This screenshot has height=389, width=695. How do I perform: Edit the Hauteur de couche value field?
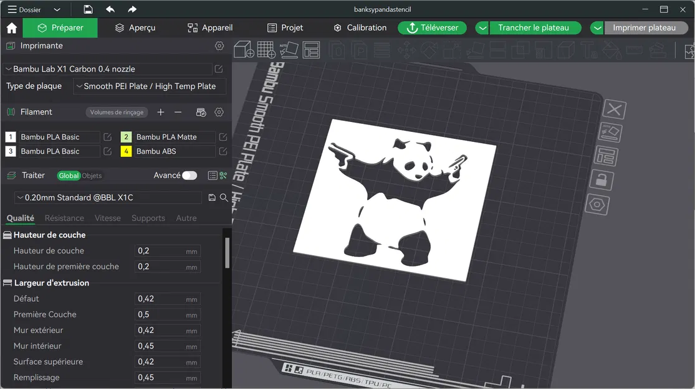[168, 251]
